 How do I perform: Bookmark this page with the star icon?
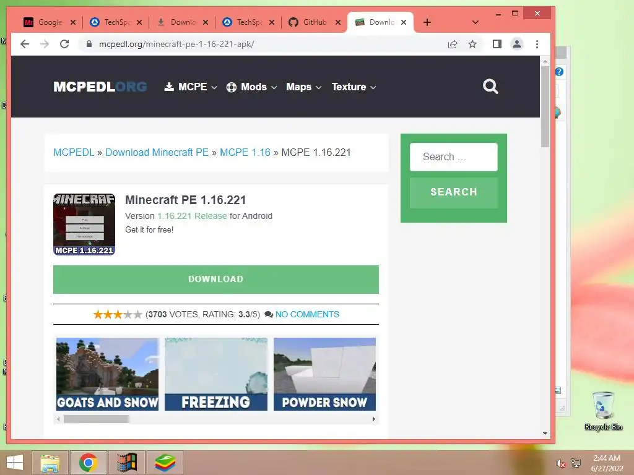tap(472, 44)
